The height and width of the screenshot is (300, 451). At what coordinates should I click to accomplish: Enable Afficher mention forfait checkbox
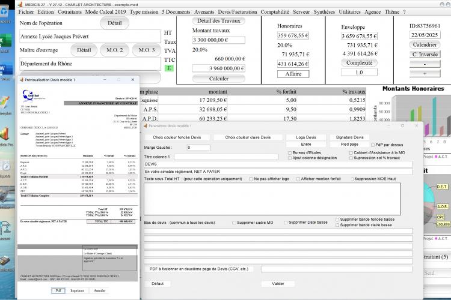pyautogui.click(x=298, y=179)
